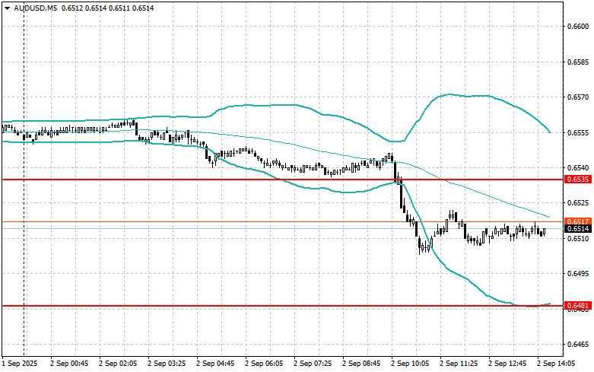Click the 2 Sep 06:05 time label
The height and width of the screenshot is (372, 594).
tap(264, 364)
